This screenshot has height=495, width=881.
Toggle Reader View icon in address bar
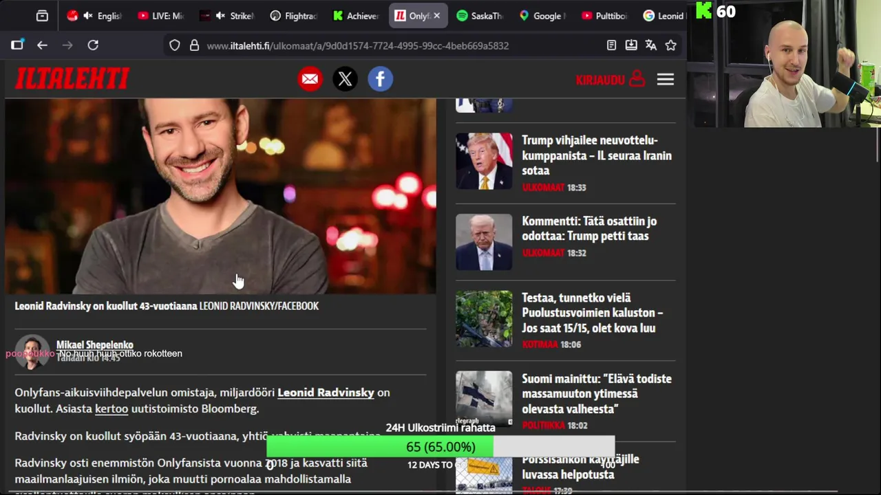pos(611,45)
